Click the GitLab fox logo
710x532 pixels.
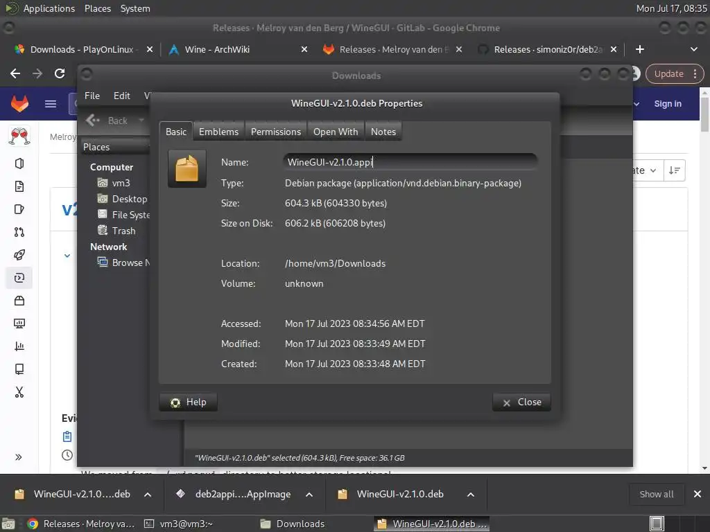click(19, 104)
